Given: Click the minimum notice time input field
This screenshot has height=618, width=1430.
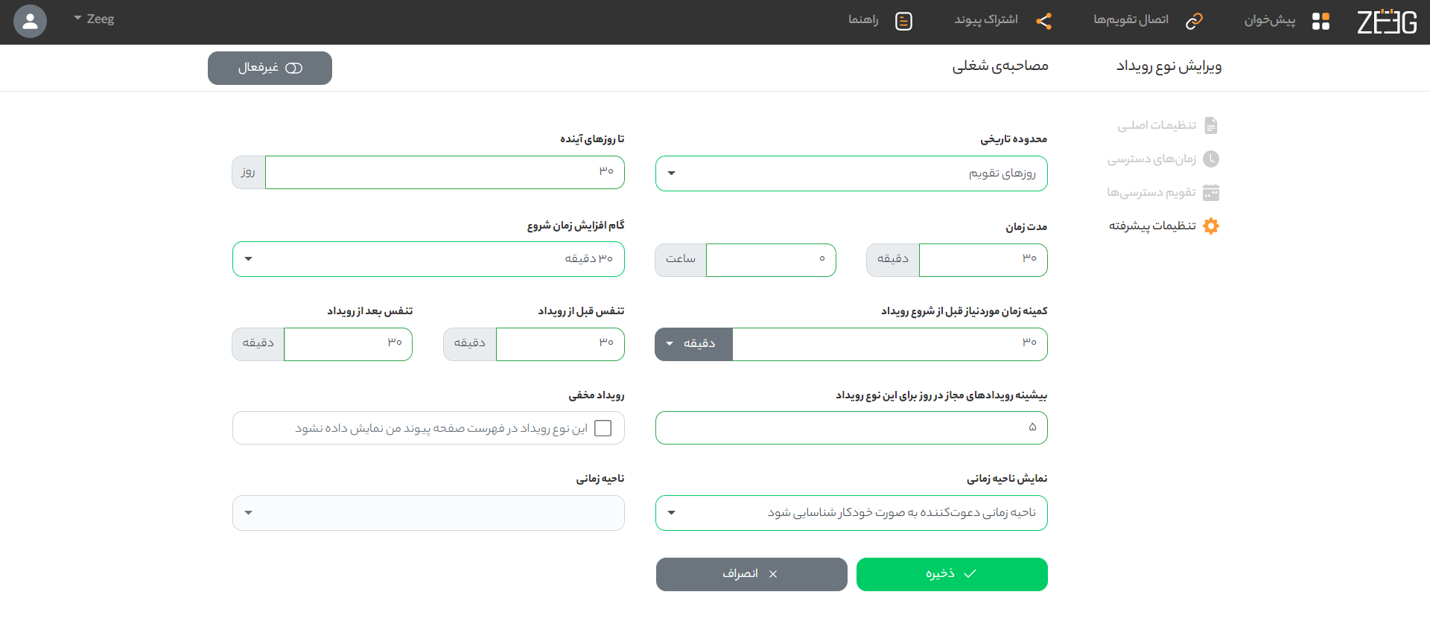Looking at the screenshot, I should point(890,344).
